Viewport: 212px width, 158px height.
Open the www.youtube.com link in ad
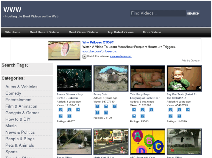tap(120, 56)
